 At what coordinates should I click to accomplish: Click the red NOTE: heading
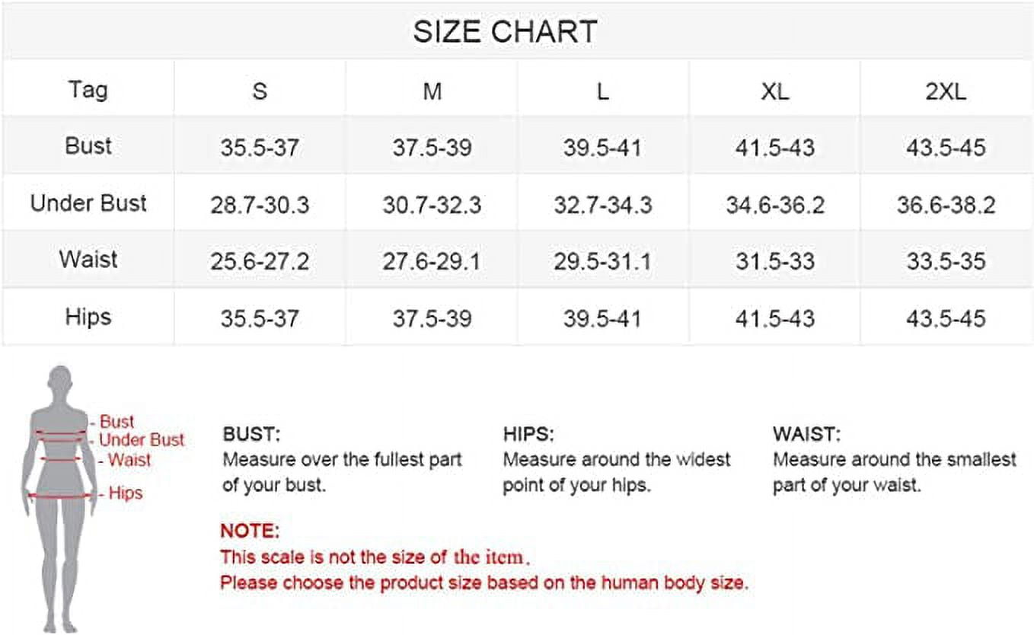point(250,531)
